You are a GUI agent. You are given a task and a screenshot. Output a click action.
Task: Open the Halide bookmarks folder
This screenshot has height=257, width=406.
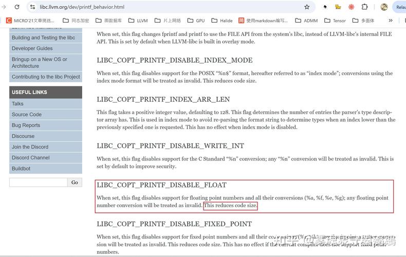222,21
